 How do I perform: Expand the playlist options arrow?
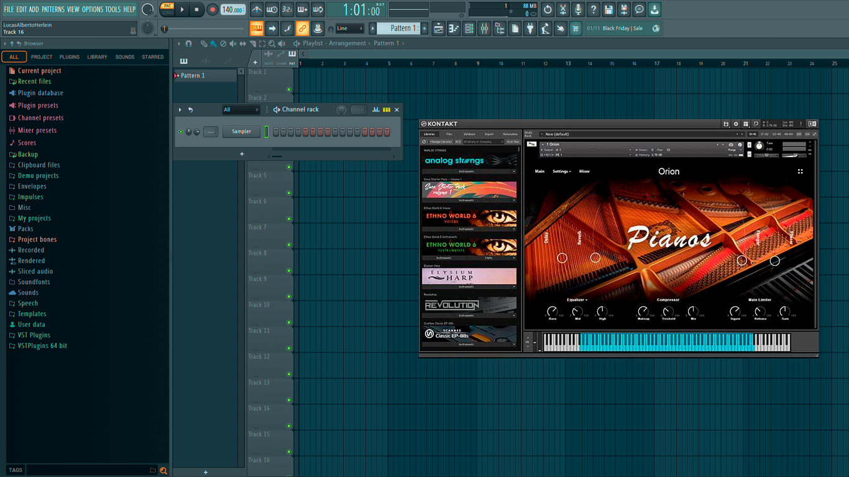click(x=179, y=43)
